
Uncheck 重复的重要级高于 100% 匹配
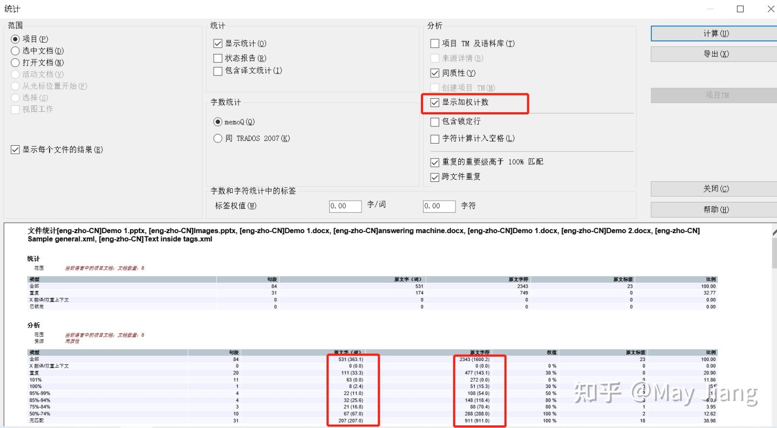click(x=435, y=161)
